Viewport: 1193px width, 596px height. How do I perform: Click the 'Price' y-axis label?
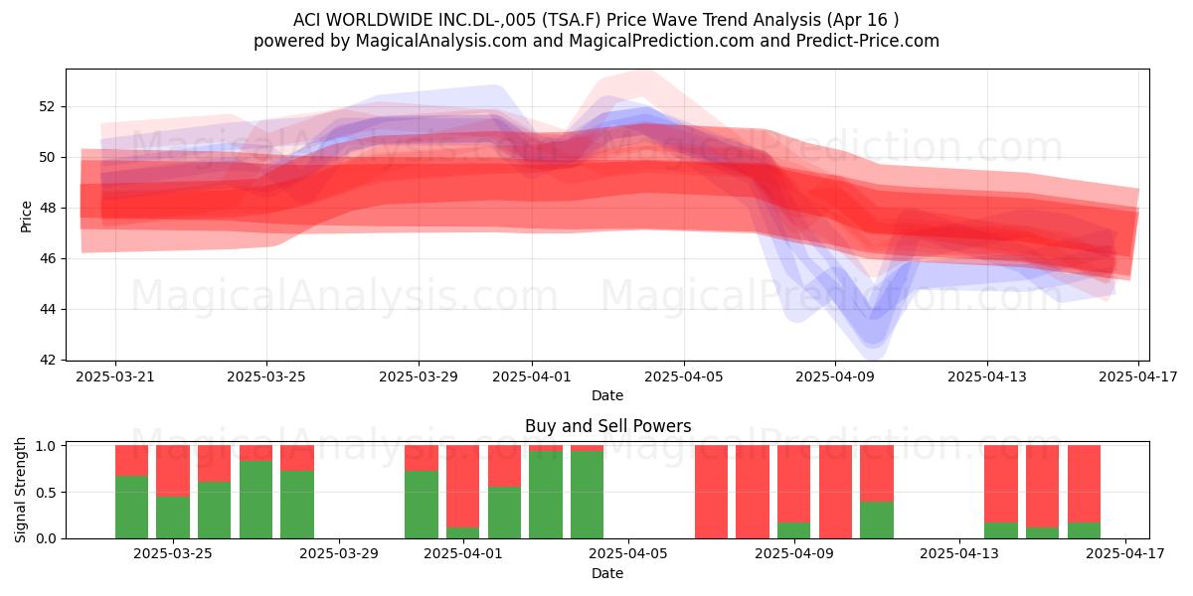27,216
